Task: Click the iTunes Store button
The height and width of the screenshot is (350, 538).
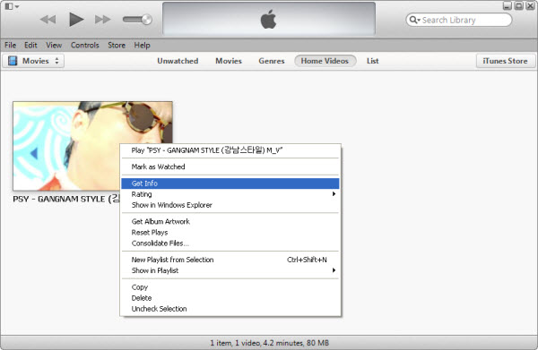Action: (505, 61)
